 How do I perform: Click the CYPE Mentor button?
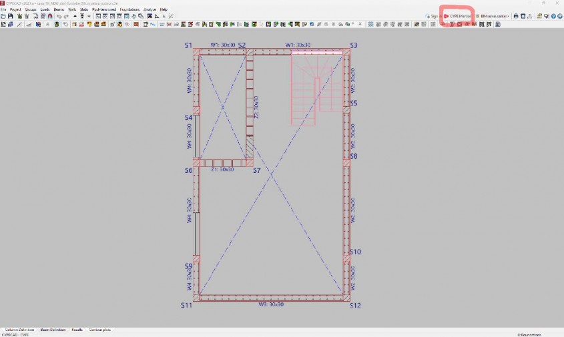[457, 16]
